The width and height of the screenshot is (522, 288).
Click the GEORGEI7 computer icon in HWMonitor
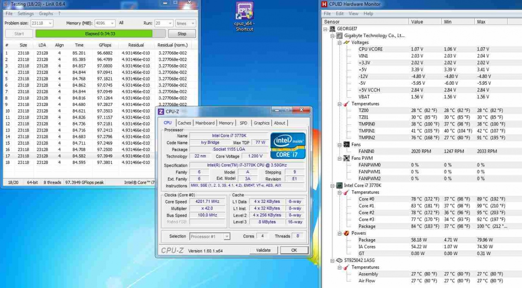[x=332, y=29]
